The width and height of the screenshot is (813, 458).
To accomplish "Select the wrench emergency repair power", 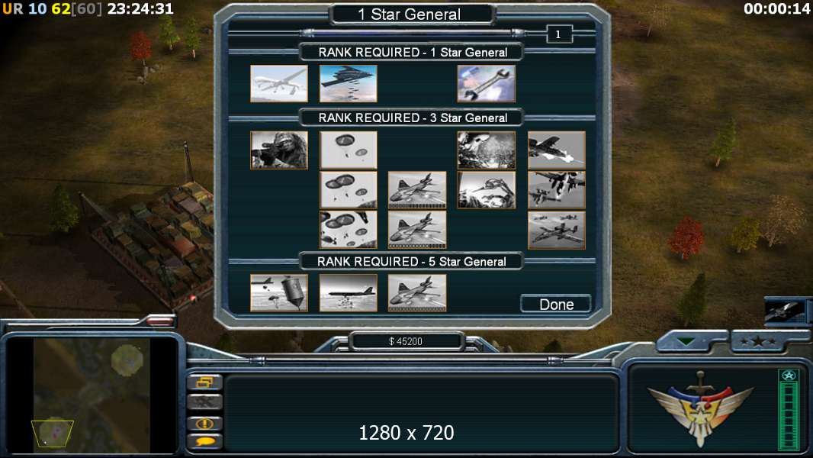I will [487, 83].
